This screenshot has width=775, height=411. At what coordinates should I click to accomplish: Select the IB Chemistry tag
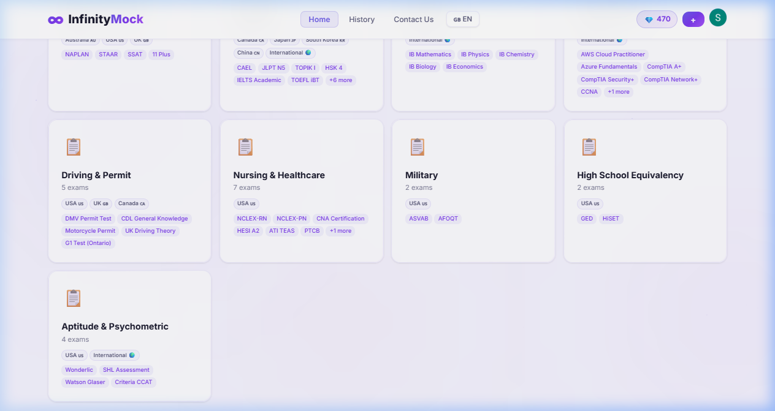(x=517, y=55)
